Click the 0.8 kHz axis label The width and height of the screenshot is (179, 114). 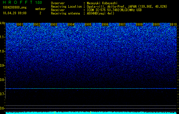point(2,80)
